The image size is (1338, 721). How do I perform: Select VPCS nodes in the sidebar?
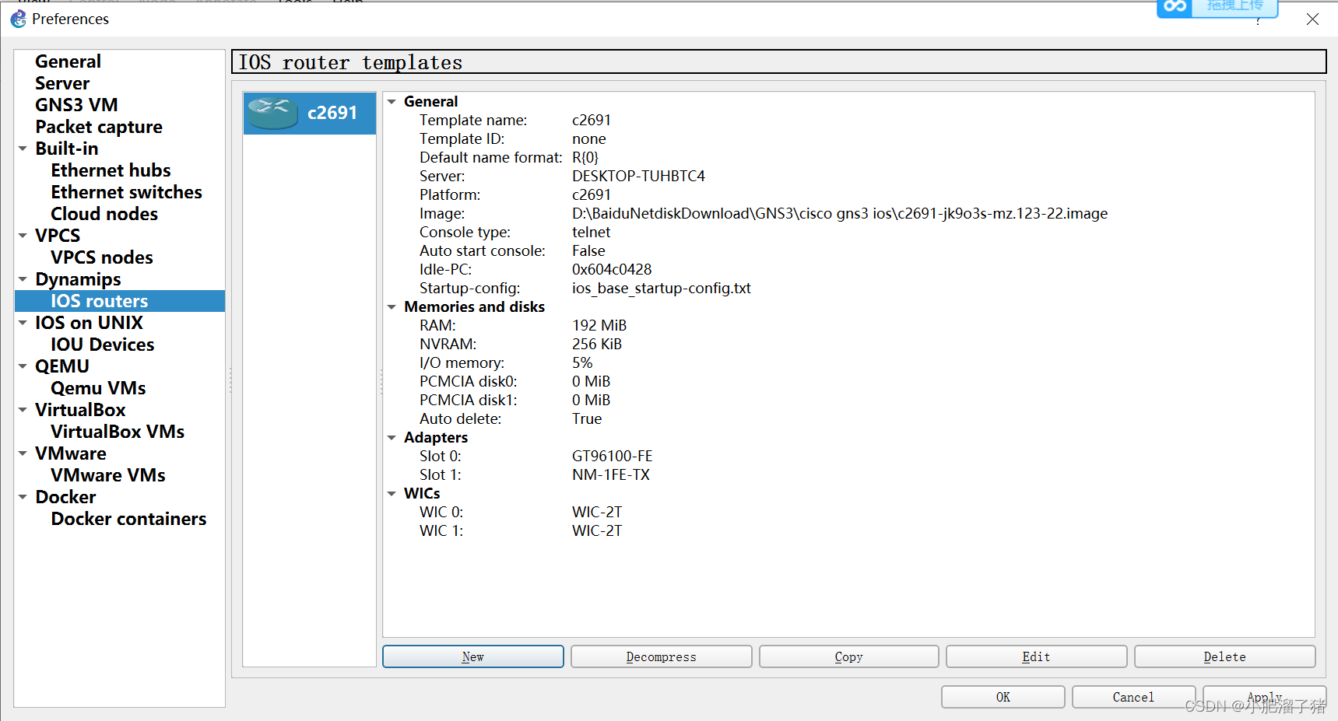point(102,257)
